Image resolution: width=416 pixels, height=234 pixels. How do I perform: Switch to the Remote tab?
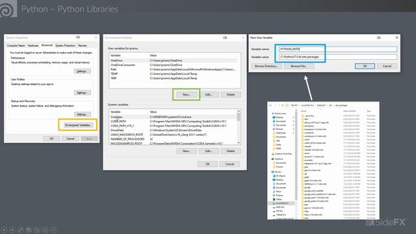(x=83, y=45)
